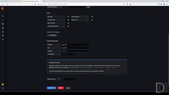Open the Help question mark icon

(x=3, y=88)
